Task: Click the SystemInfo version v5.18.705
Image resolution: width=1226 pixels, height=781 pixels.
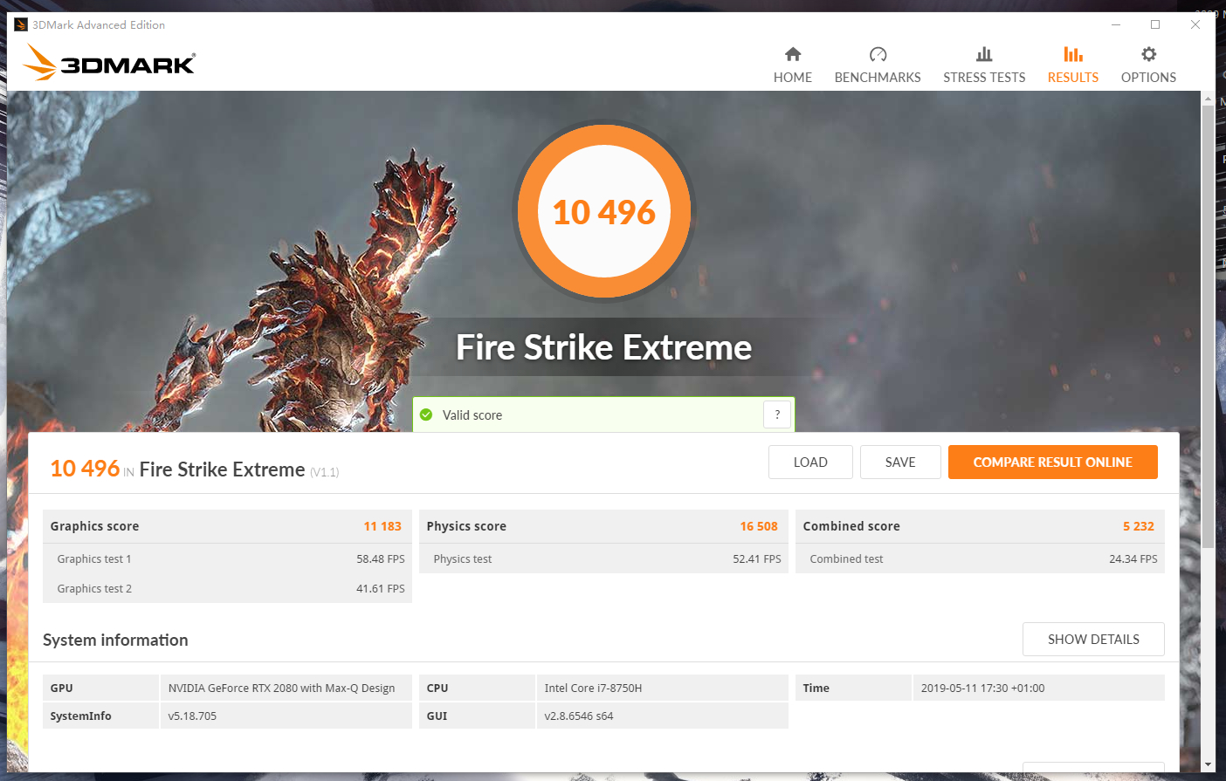Action: (x=192, y=716)
